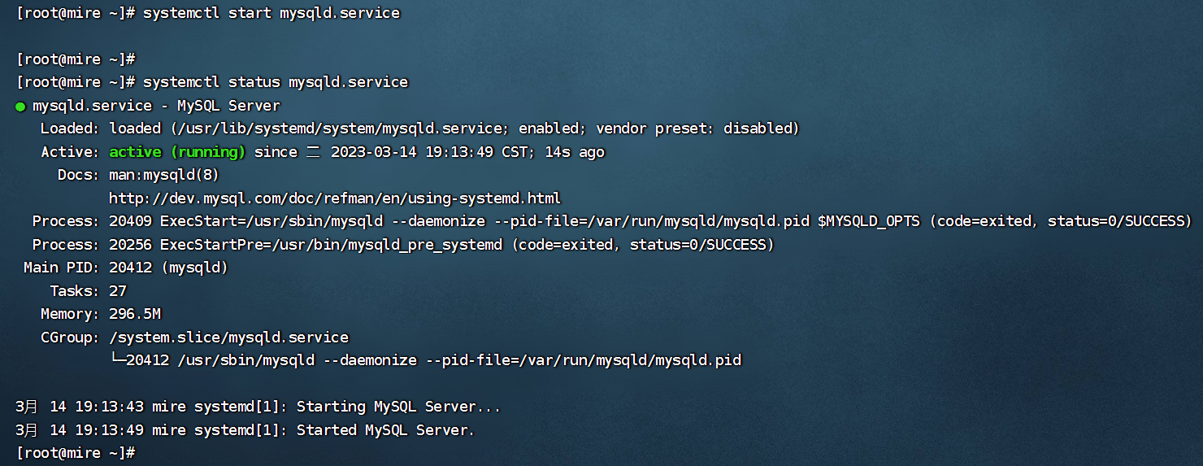Click the last empty shell prompt at bottom
This screenshot has width=1203, height=466.
tap(75, 452)
